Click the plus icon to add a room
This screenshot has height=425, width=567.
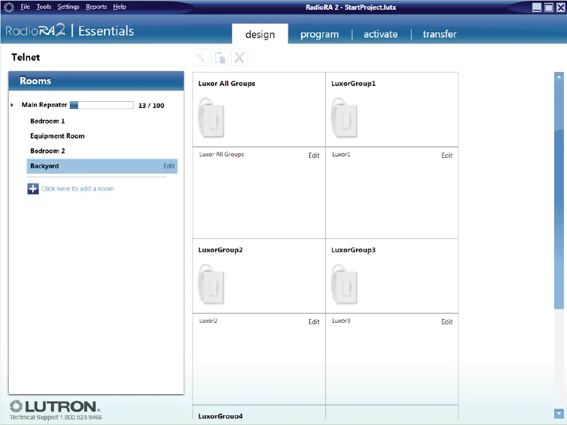[x=33, y=189]
